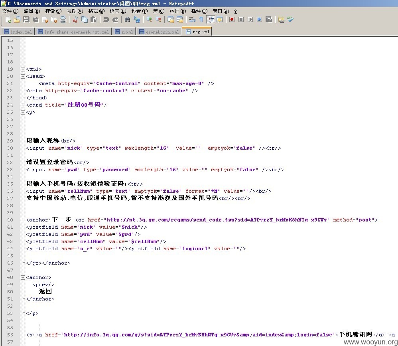Click the <prev/> tag on line 49

click(43, 285)
